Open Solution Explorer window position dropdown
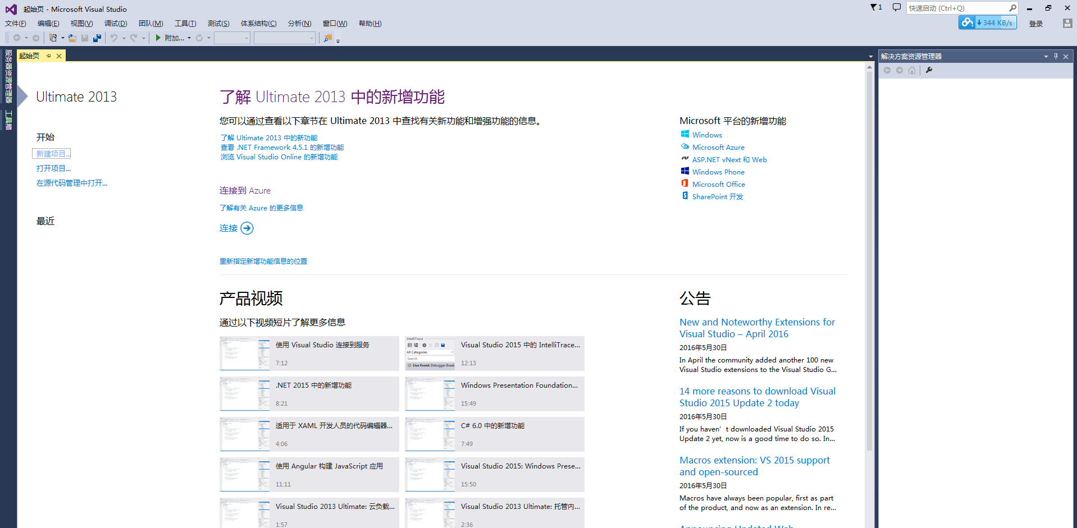 click(1046, 56)
